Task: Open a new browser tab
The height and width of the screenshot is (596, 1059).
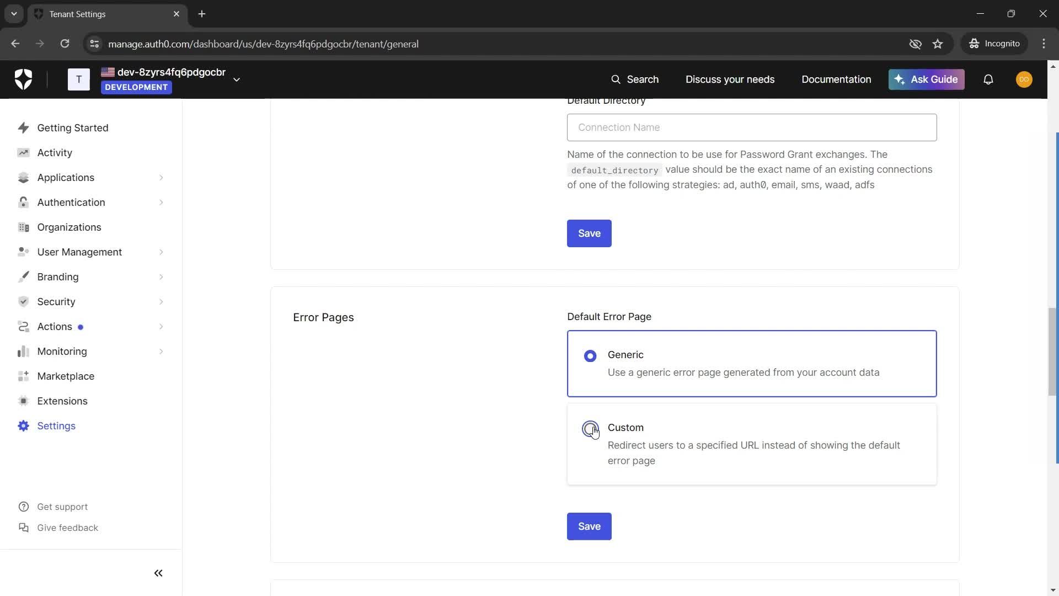Action: coord(202,14)
